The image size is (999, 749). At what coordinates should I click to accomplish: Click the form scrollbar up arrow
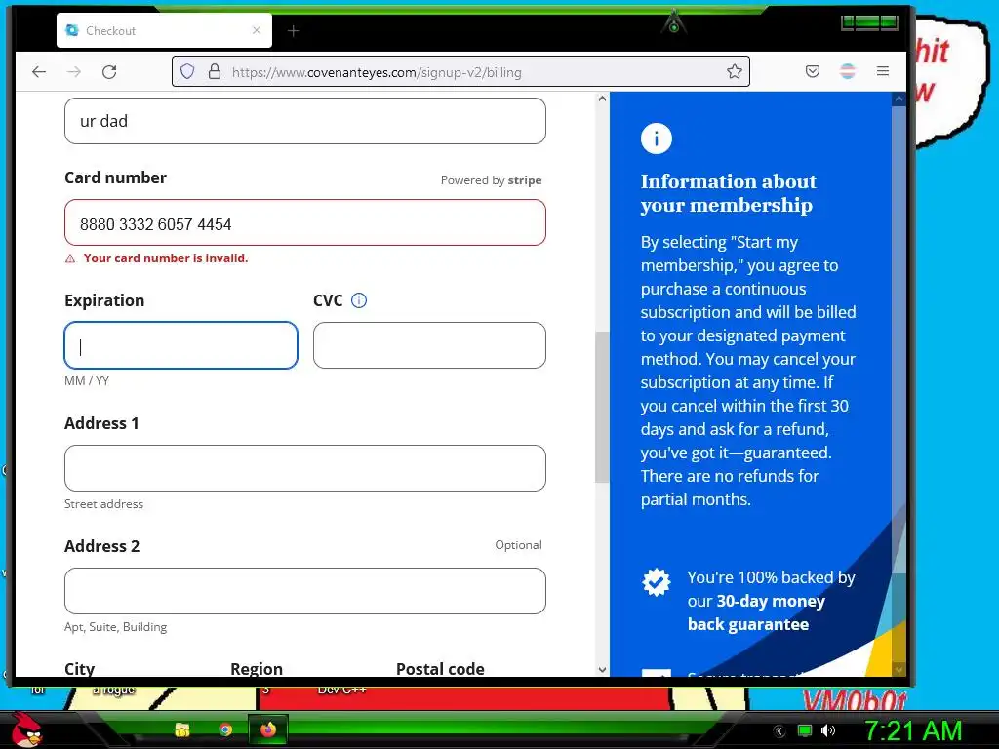click(x=602, y=99)
